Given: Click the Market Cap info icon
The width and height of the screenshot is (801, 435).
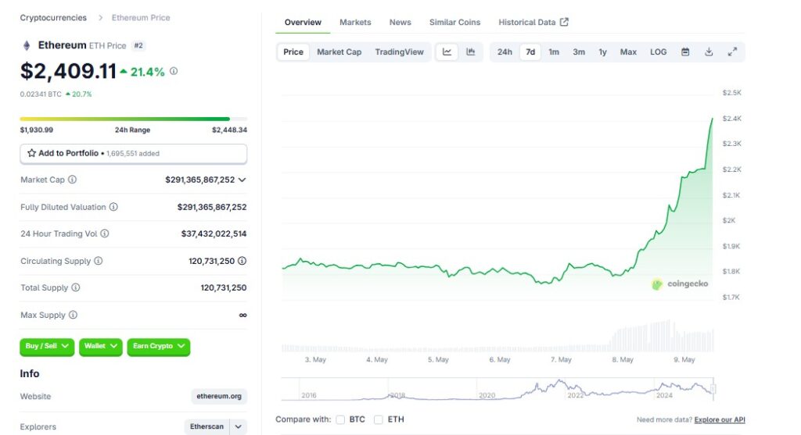Looking at the screenshot, I should (73, 180).
